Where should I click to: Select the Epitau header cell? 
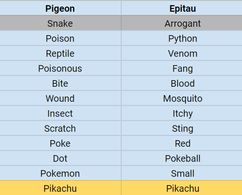point(182,8)
